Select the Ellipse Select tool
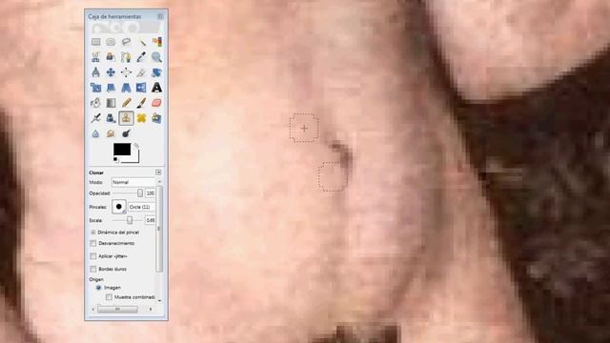 (111, 42)
